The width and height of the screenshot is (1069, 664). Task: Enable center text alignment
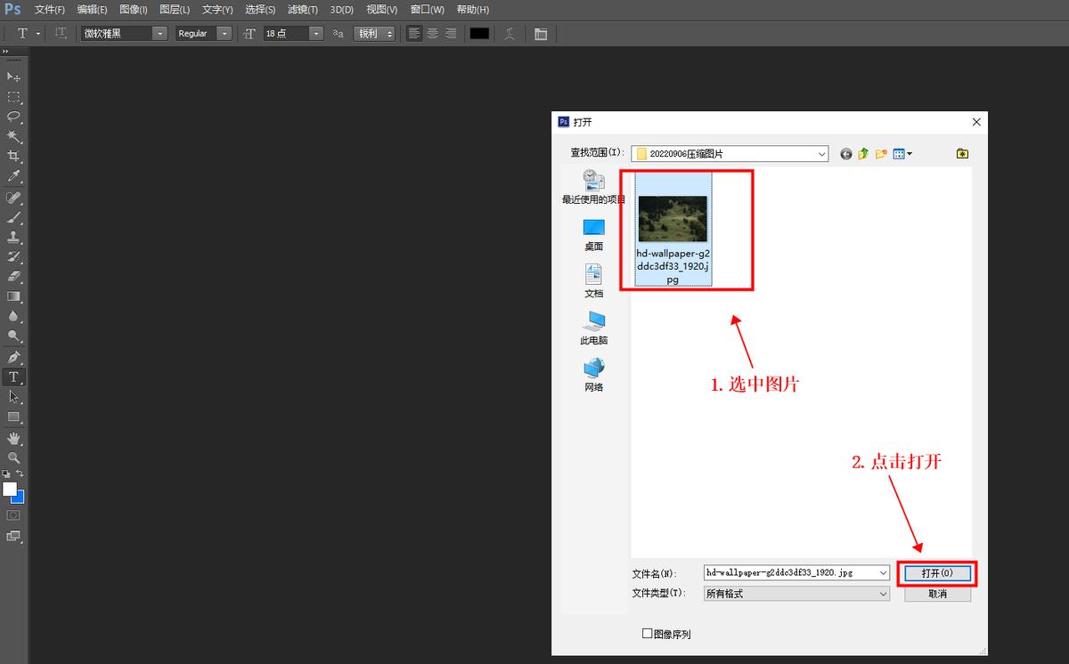tap(432, 33)
